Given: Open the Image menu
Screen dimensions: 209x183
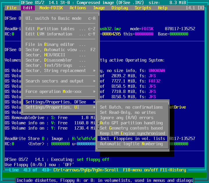Looking at the screenshot, I should [x=99, y=8].
